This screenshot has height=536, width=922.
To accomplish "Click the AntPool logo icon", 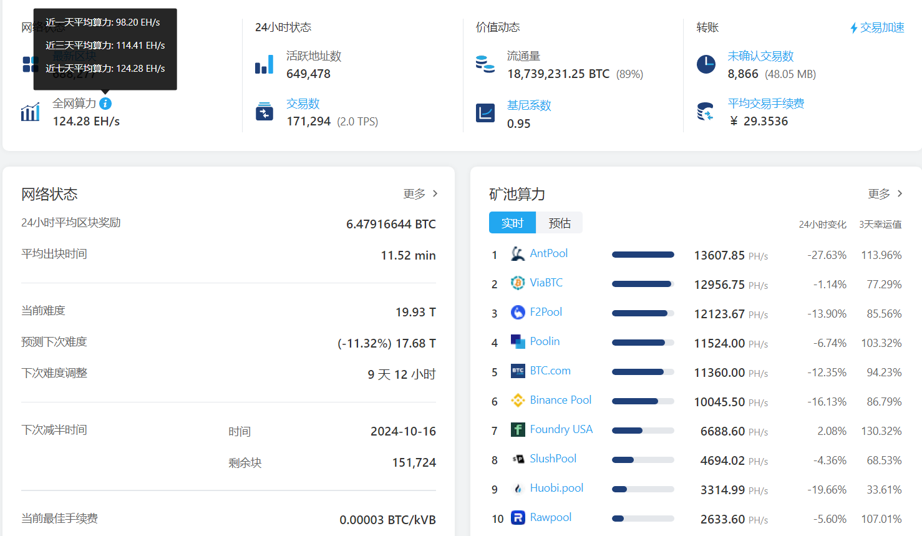I will 518,254.
